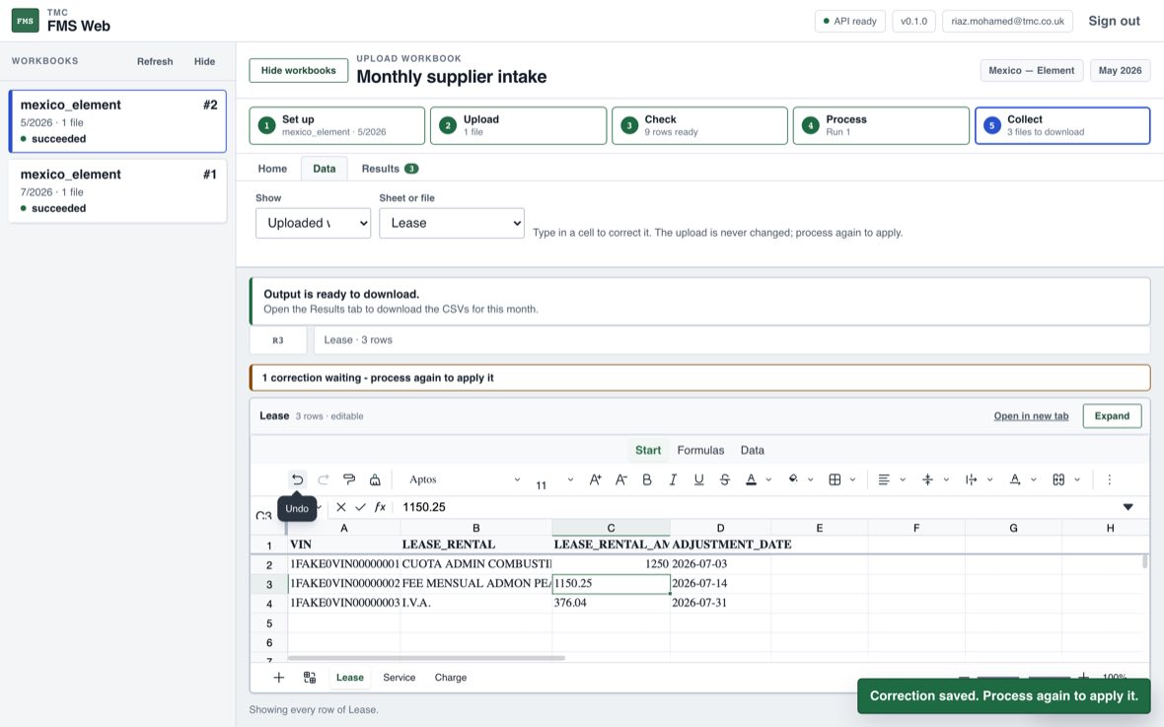Toggle bold formatting

[646, 479]
